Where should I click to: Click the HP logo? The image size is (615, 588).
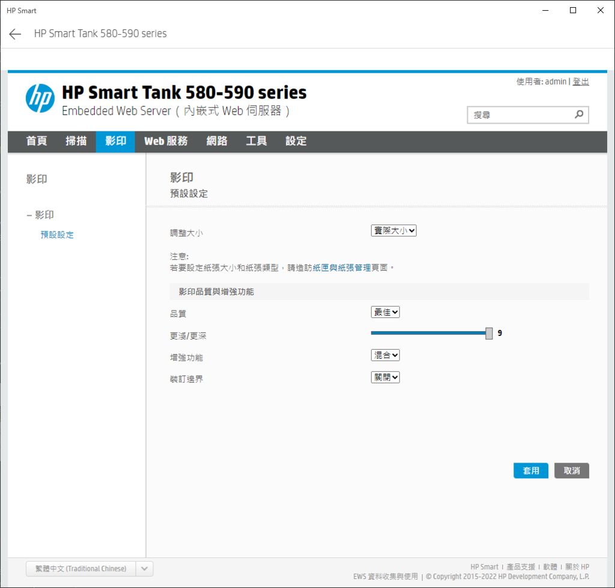tap(40, 98)
